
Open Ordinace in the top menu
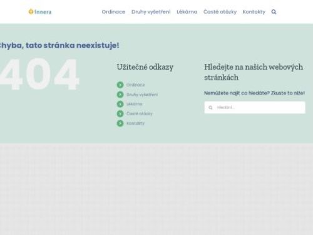(x=113, y=12)
